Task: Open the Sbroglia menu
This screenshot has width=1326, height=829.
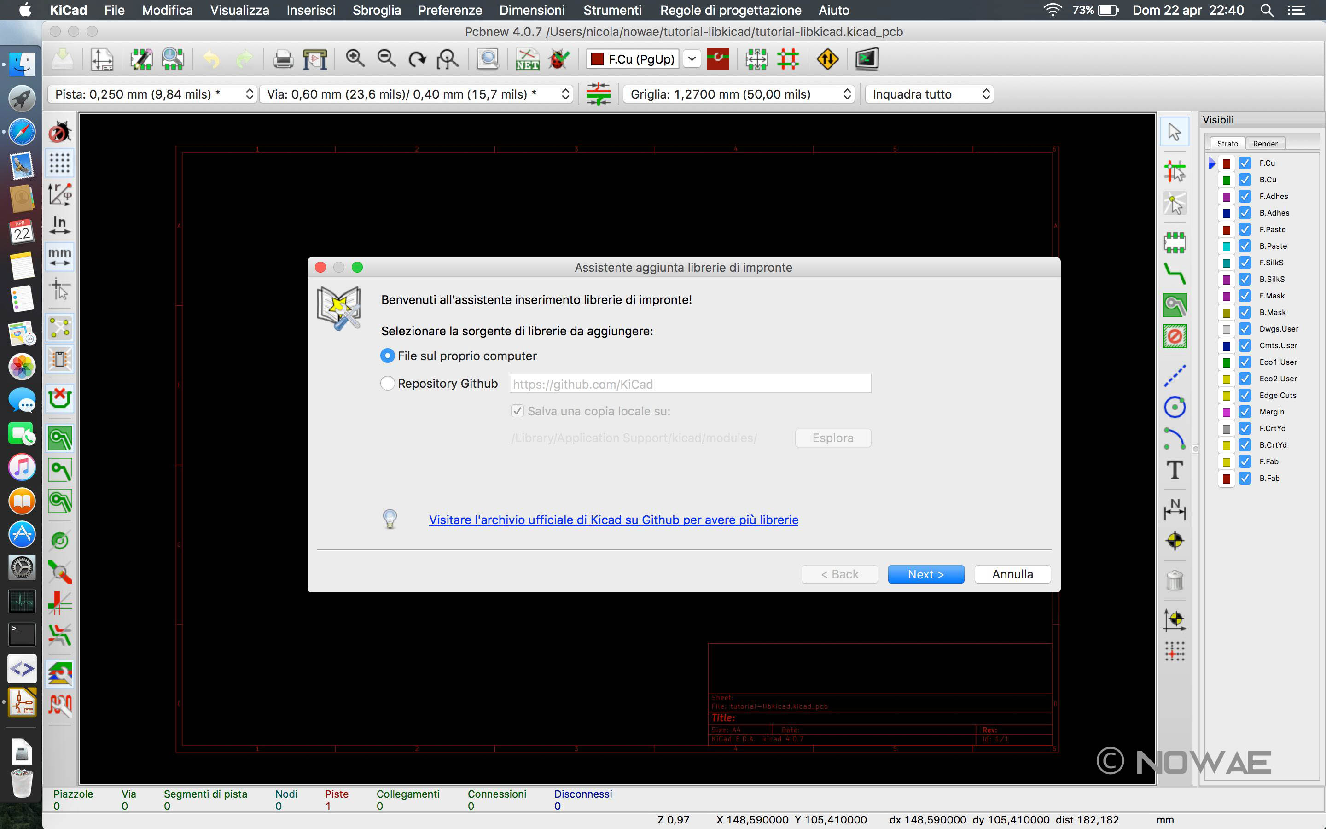Action: (x=377, y=10)
